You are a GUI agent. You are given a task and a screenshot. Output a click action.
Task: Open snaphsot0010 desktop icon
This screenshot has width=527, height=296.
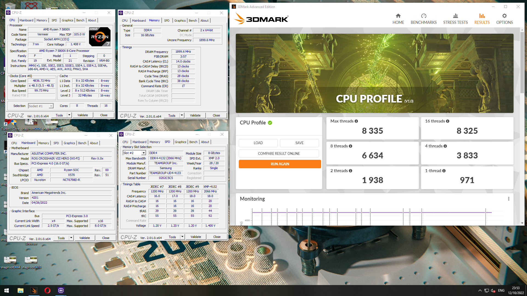pyautogui.click(x=31, y=262)
